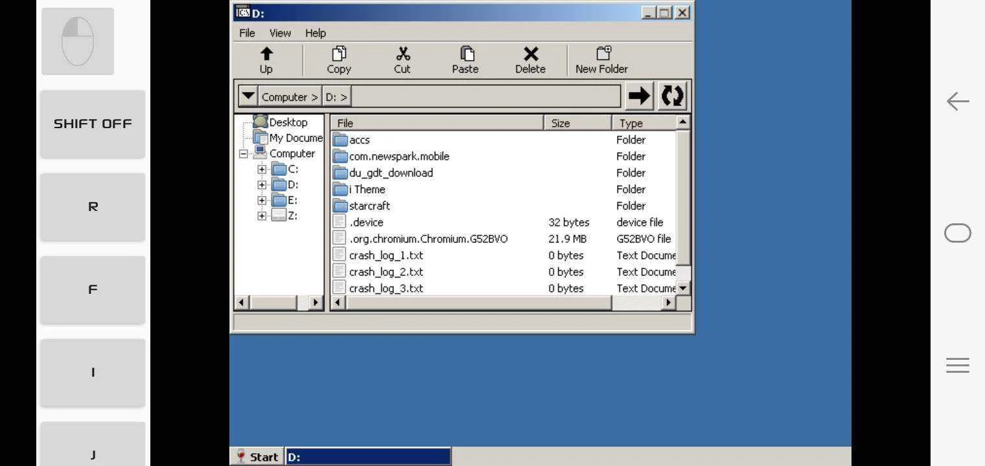The width and height of the screenshot is (985, 466).
Task: Collapse the Computer tree node
Action: tap(244, 154)
